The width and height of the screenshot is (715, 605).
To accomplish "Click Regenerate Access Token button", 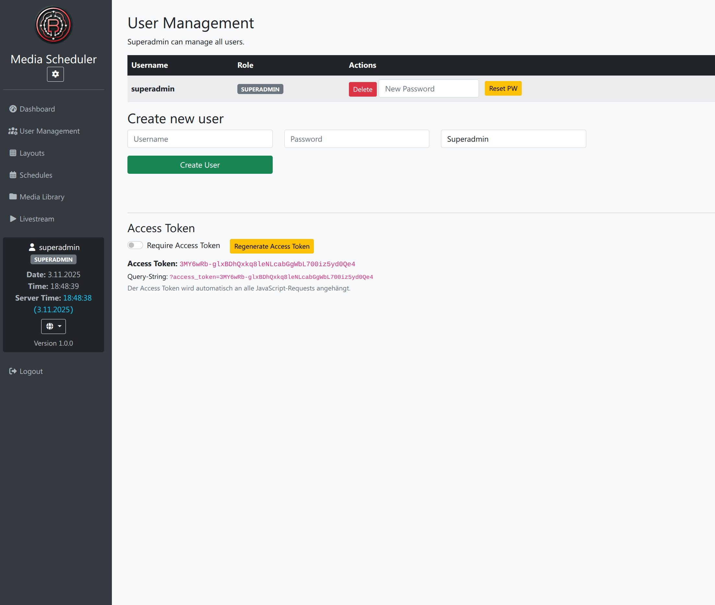I will coord(272,246).
